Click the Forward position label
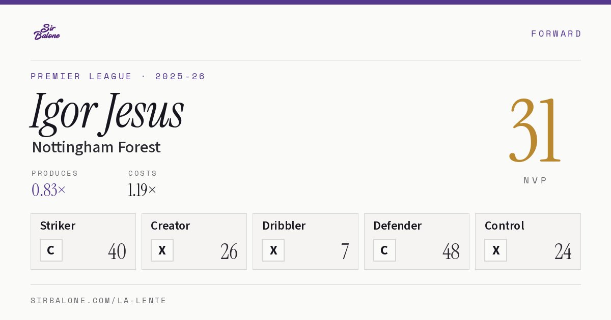Screen dimensions: 611x320 point(556,34)
